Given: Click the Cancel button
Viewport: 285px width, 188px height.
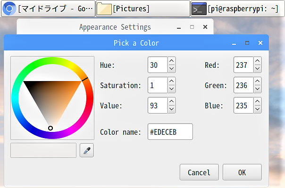Looking at the screenshot, I should [x=199, y=172].
